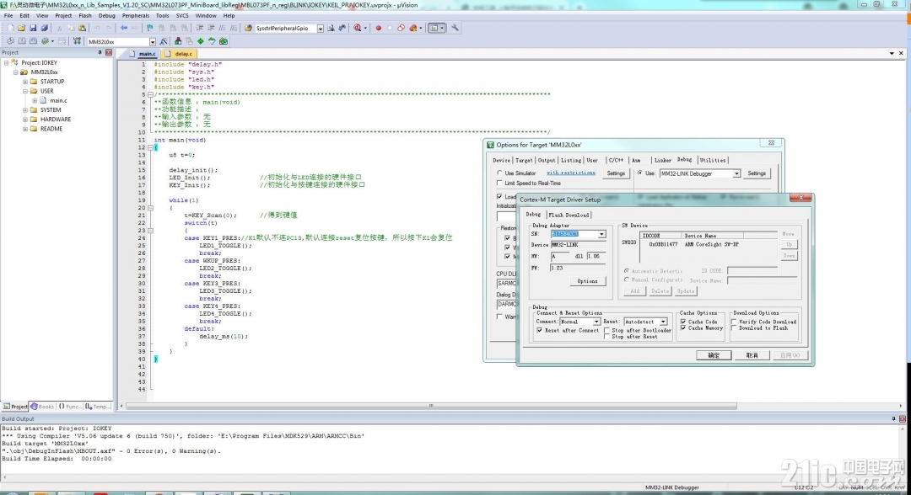Click the Save file floppy icon
The width and height of the screenshot is (911, 495).
point(33,28)
